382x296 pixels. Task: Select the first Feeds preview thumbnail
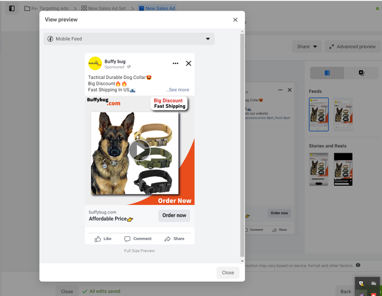click(x=319, y=114)
